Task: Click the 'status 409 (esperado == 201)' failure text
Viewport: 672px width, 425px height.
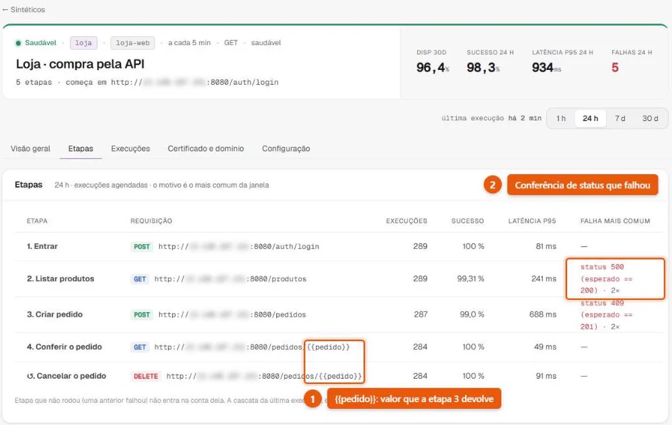Action: [606, 315]
